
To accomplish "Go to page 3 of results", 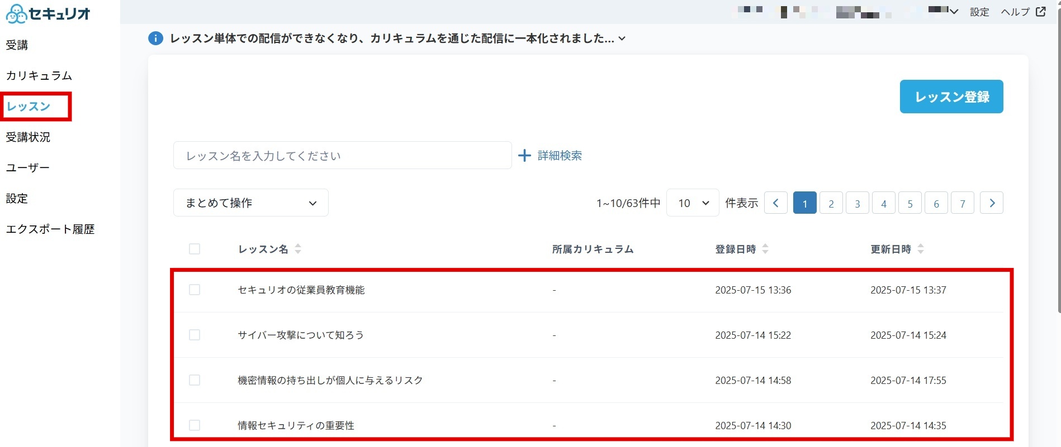I will coord(858,203).
